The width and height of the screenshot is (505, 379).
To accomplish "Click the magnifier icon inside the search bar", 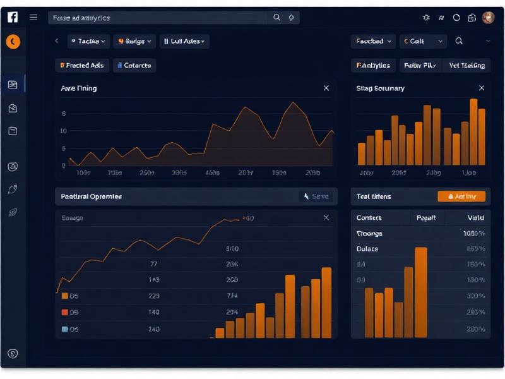I will pyautogui.click(x=276, y=18).
